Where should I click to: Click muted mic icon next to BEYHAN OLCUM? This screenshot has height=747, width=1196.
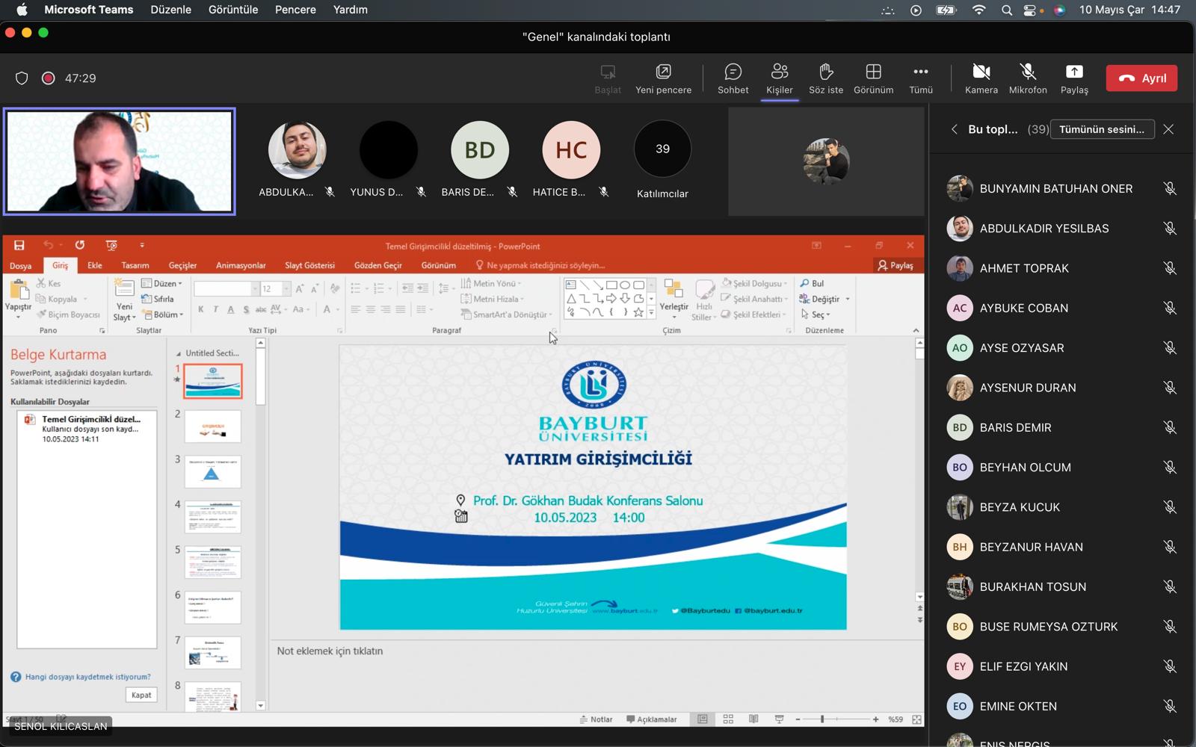1170,468
